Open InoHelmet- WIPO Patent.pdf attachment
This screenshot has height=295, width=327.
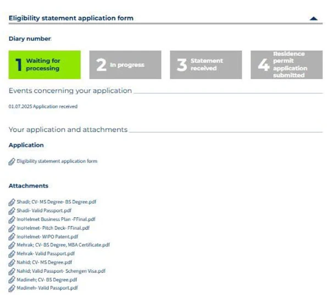47,237
